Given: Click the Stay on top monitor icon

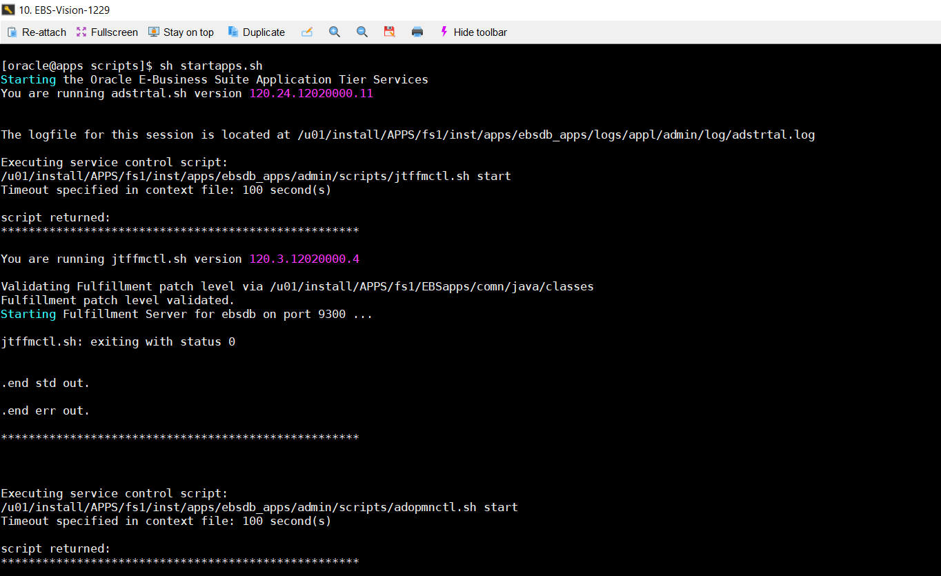Looking at the screenshot, I should tap(152, 32).
